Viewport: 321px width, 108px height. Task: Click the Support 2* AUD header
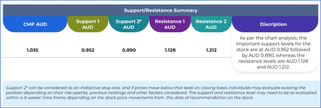coord(129,24)
